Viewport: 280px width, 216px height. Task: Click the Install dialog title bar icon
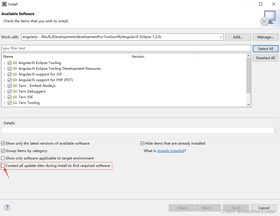click(4, 4)
